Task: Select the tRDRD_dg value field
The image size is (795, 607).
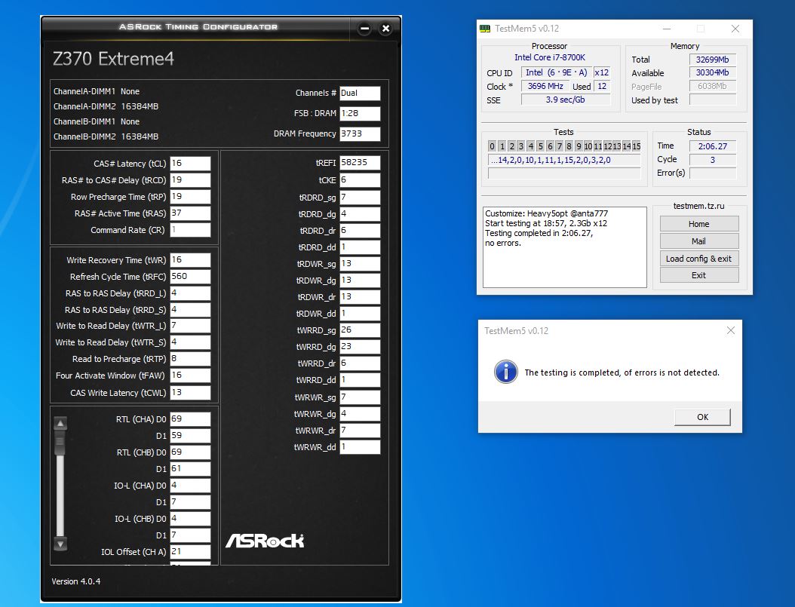Action: [x=360, y=214]
